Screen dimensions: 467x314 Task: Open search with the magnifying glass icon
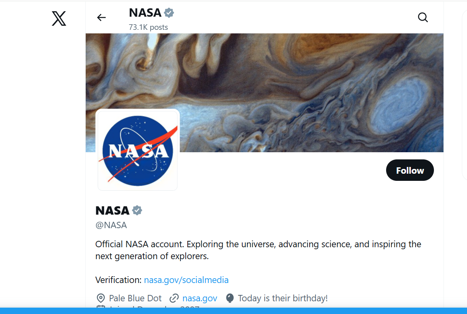[422, 17]
